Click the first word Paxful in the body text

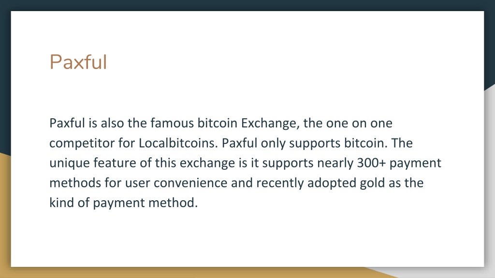67,123
